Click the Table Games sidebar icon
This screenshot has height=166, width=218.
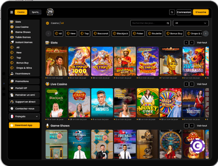pos(12,37)
